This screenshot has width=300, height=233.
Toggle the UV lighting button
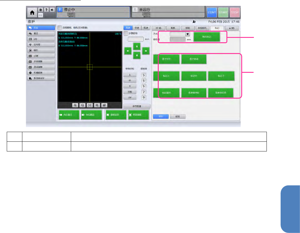click(x=130, y=97)
